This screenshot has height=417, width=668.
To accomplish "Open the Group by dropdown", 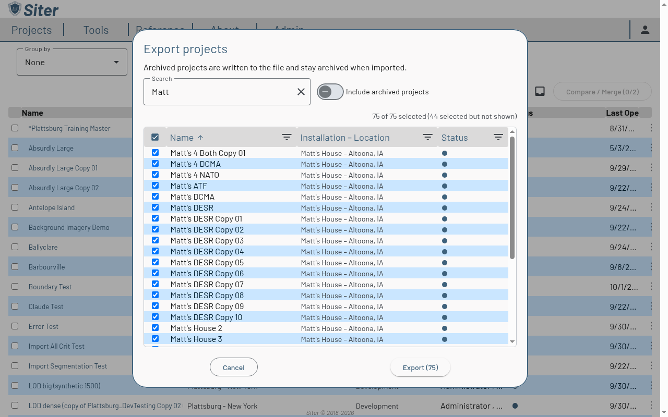I will 72,62.
